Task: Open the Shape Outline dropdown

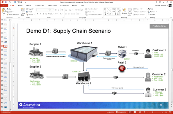Action: point(139,12)
